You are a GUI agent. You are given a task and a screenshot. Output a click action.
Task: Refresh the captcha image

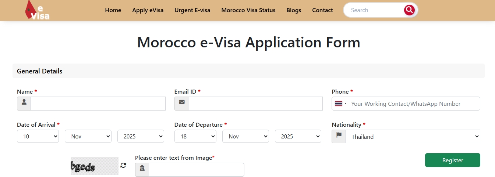pos(123,165)
